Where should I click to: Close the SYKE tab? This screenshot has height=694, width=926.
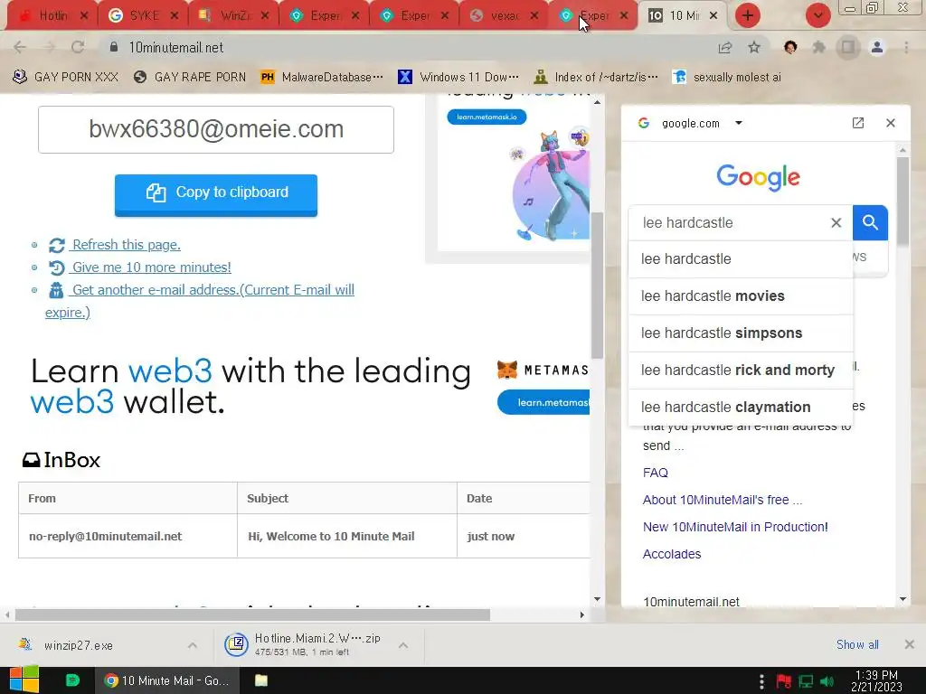[x=175, y=16]
